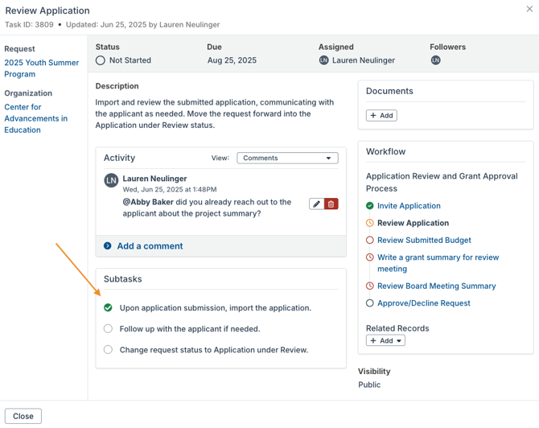Open the Review Submitted Budget workflow step
Screen dimensions: 539x428
pyautogui.click(x=424, y=240)
